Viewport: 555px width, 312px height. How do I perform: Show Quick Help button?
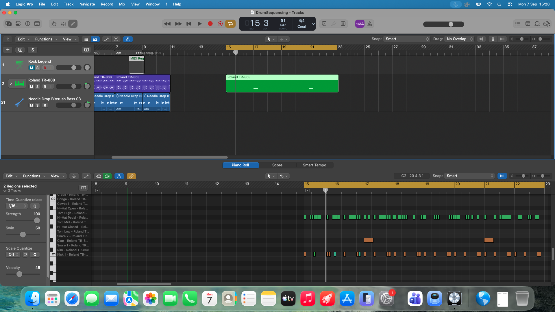click(x=27, y=24)
